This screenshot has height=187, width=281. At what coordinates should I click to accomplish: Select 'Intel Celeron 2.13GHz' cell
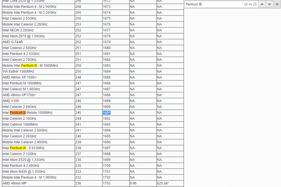pyautogui.click(x=38, y=154)
